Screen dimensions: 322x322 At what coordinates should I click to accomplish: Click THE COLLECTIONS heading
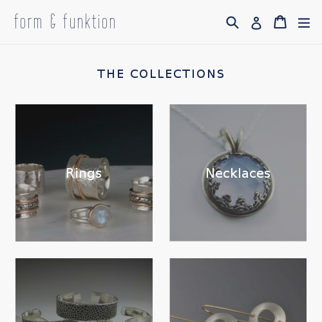click(x=161, y=74)
